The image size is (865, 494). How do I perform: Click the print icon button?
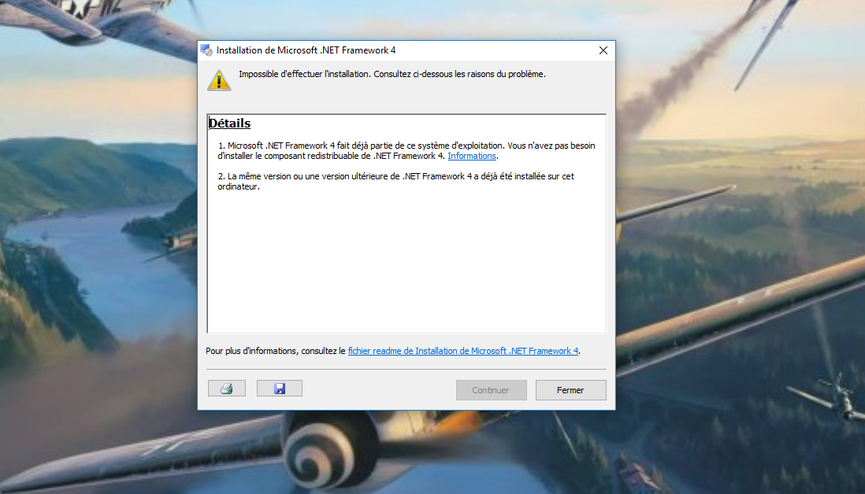(227, 389)
